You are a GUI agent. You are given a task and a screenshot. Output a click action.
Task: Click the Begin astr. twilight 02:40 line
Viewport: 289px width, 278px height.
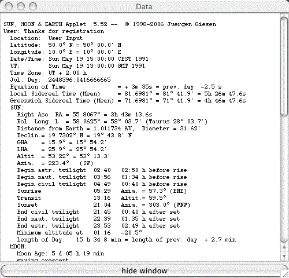[x=102, y=170]
